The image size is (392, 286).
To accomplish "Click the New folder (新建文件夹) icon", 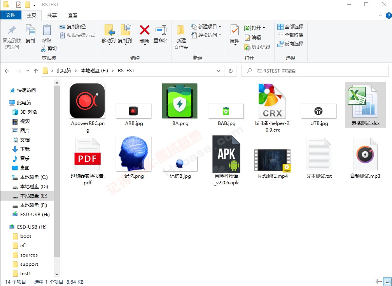I will pyautogui.click(x=181, y=30).
